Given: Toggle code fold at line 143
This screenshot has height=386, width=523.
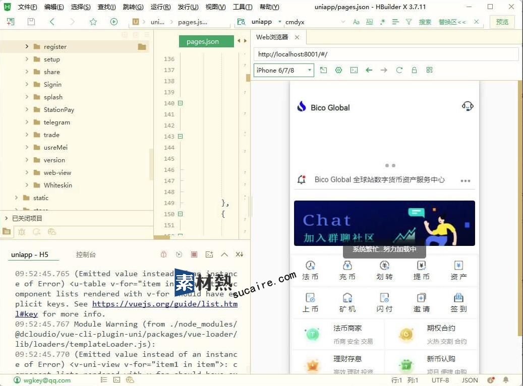Looking at the screenshot, I should tap(181, 137).
